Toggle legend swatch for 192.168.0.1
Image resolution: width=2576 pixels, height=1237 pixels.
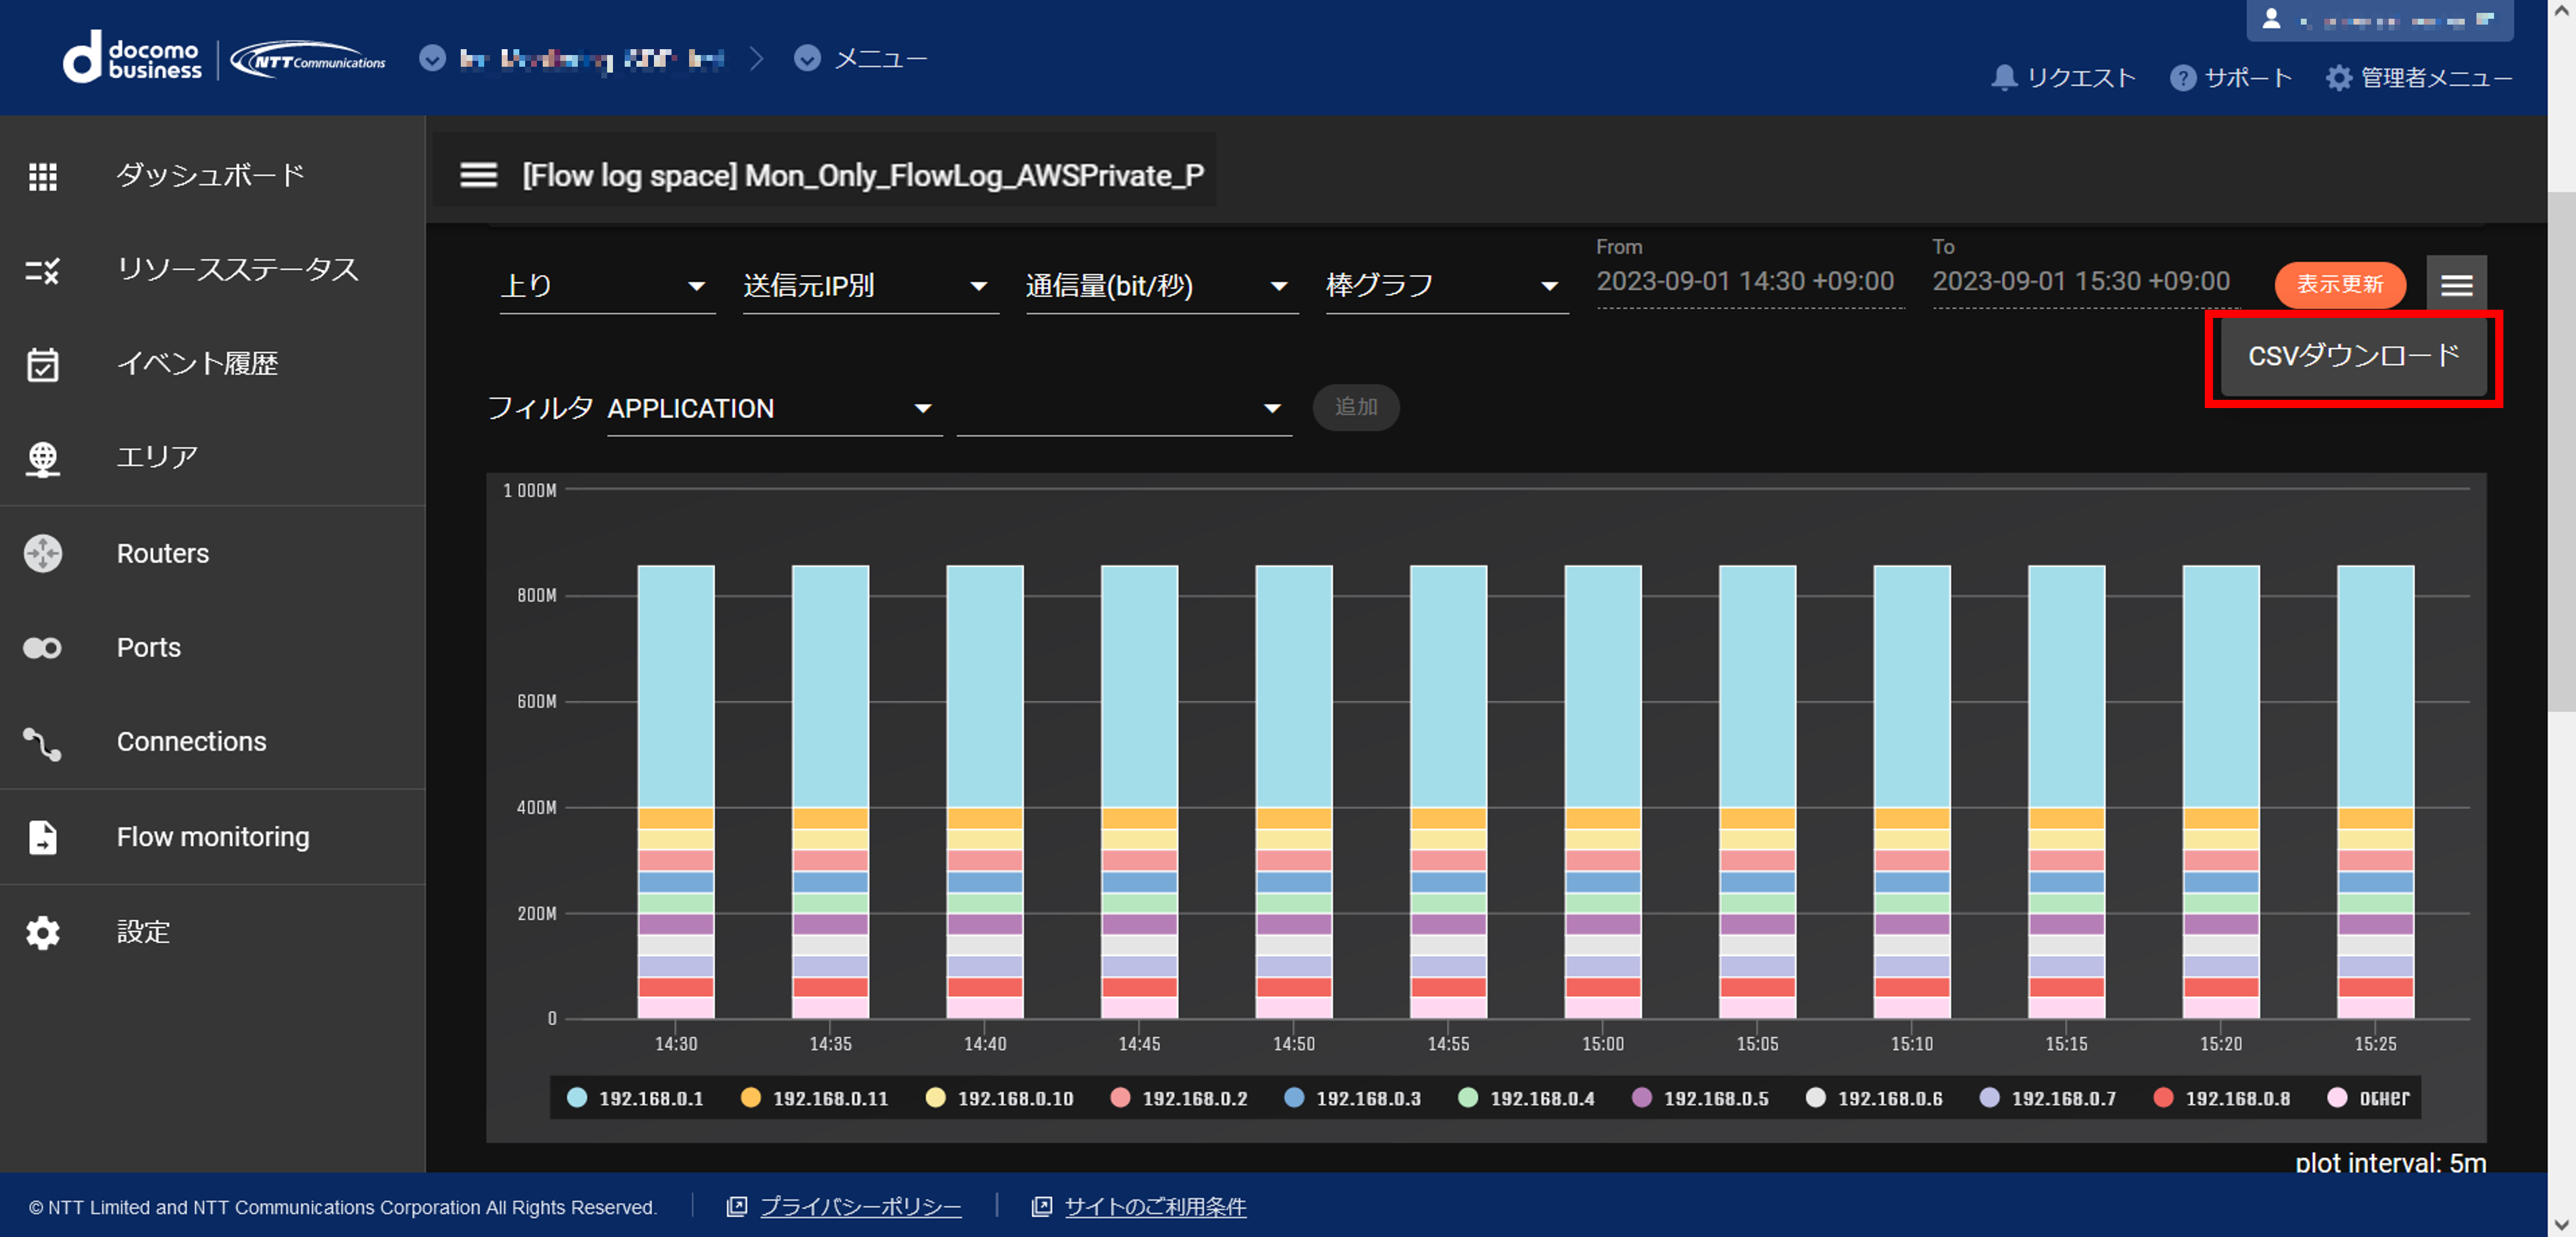pos(577,1098)
